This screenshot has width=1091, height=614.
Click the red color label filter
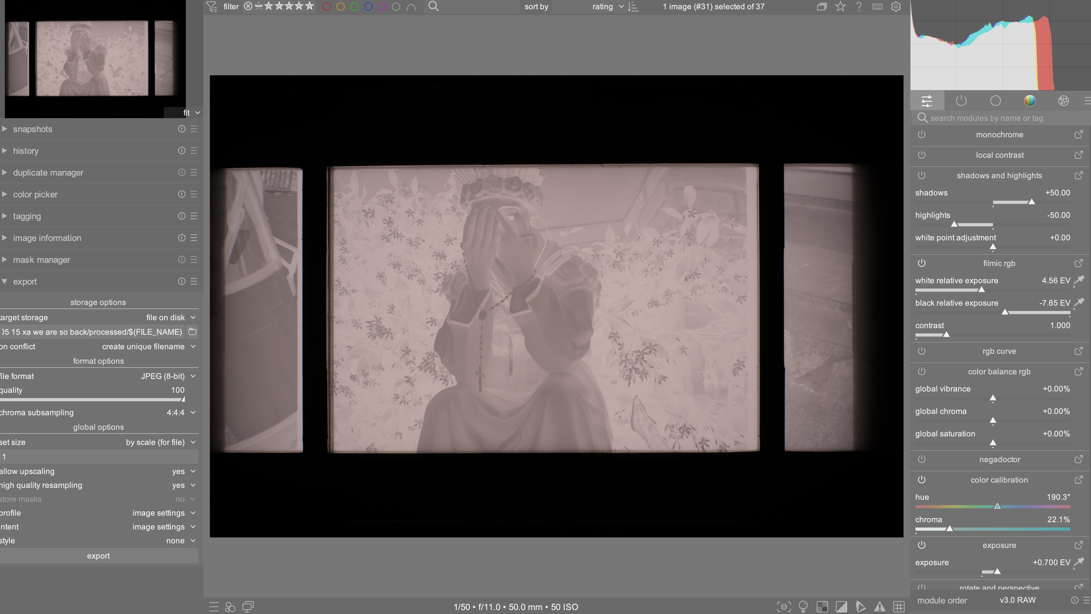[326, 7]
